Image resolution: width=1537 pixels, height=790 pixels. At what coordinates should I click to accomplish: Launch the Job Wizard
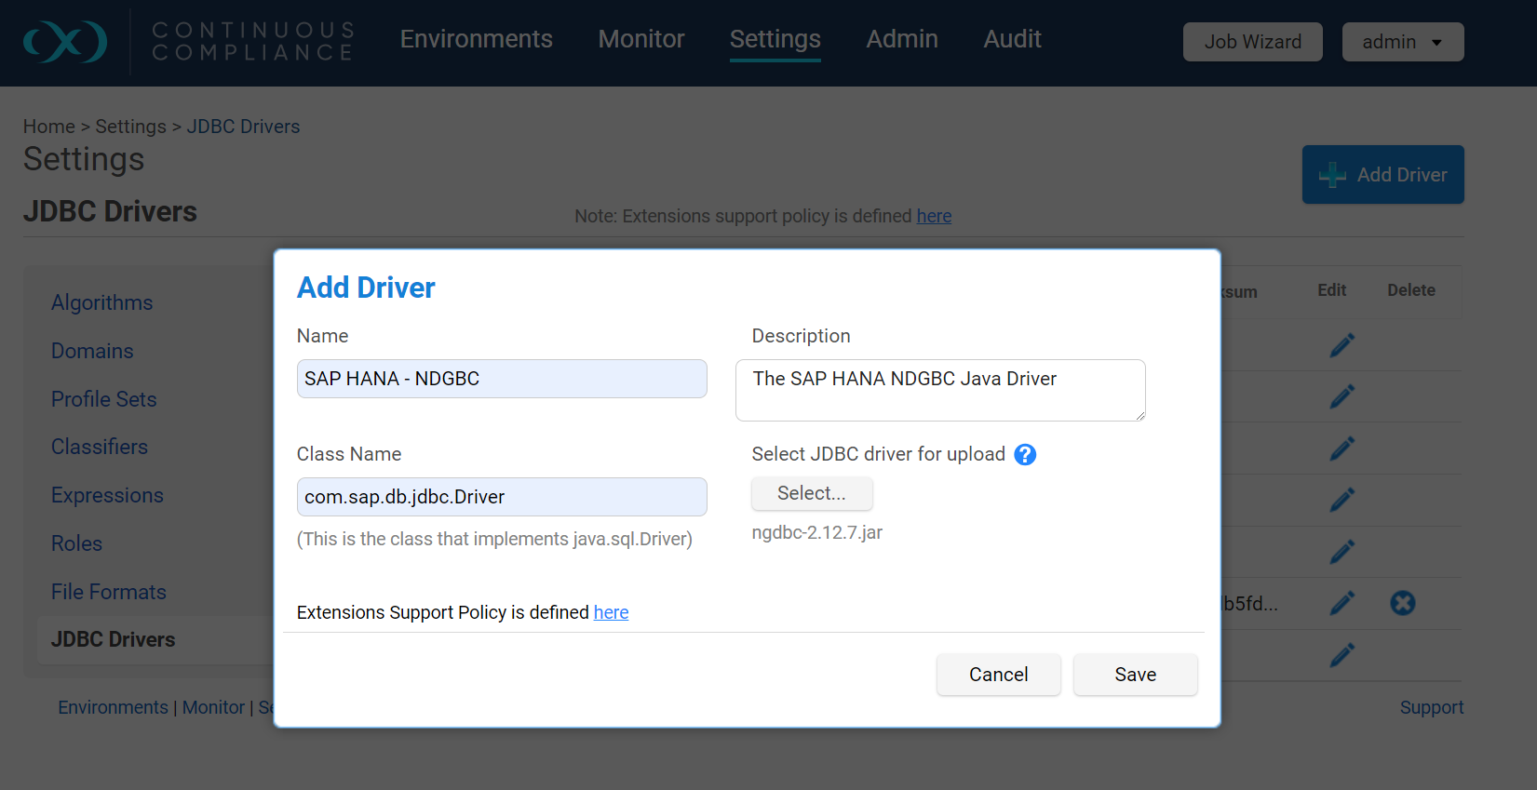tap(1252, 42)
